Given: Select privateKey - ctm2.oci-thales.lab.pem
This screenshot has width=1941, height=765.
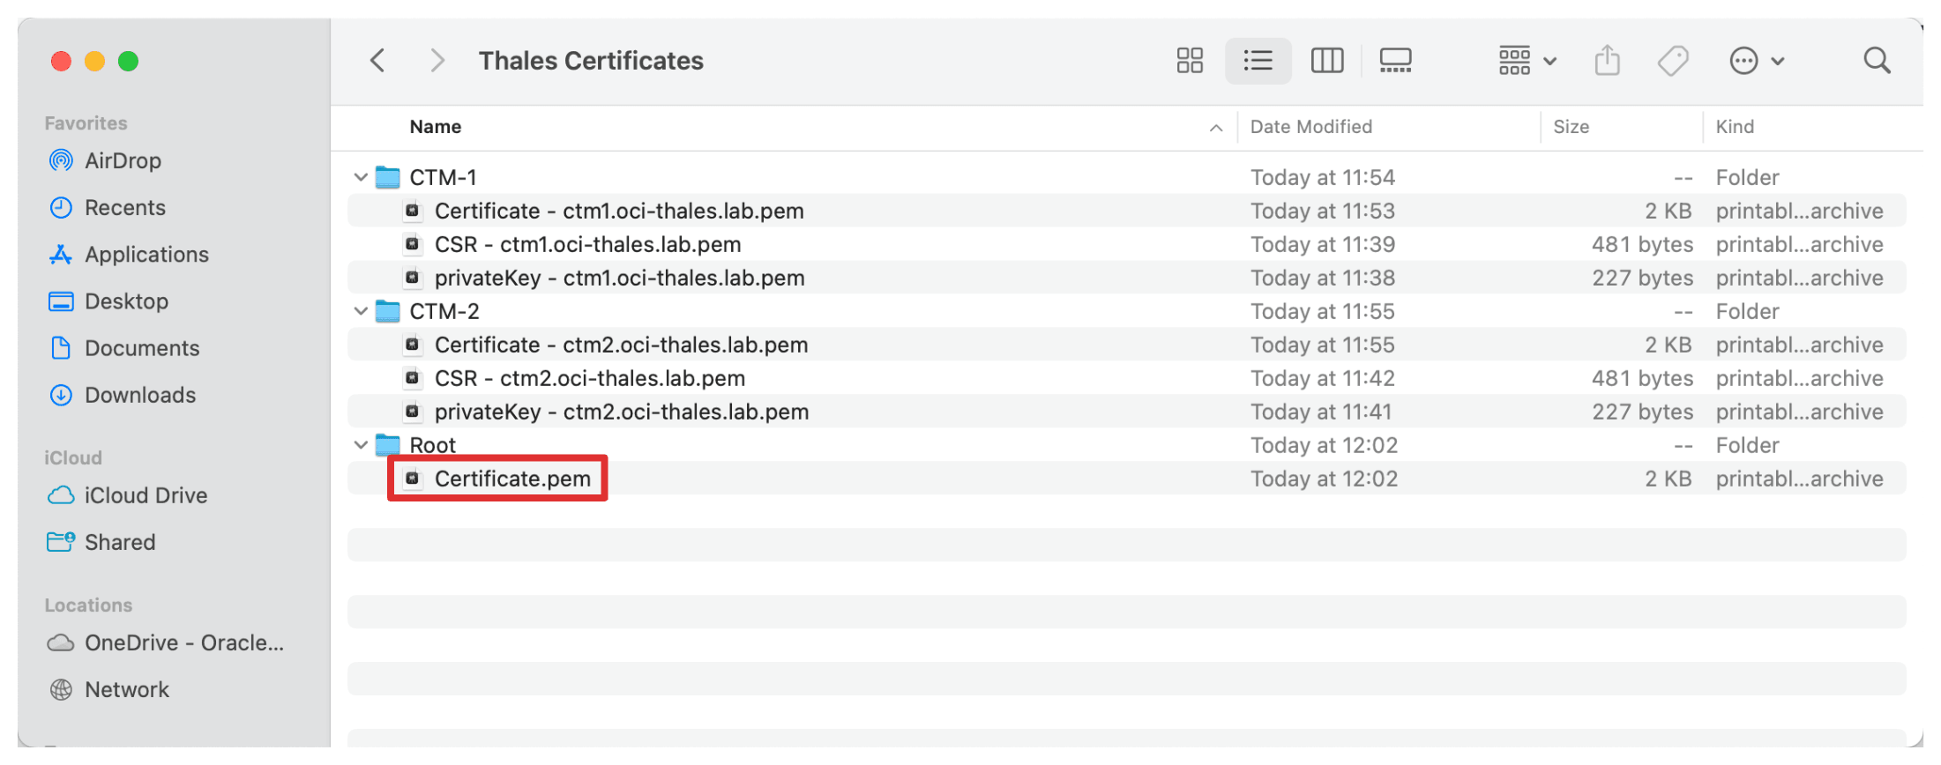Looking at the screenshot, I should [1127, 412].
